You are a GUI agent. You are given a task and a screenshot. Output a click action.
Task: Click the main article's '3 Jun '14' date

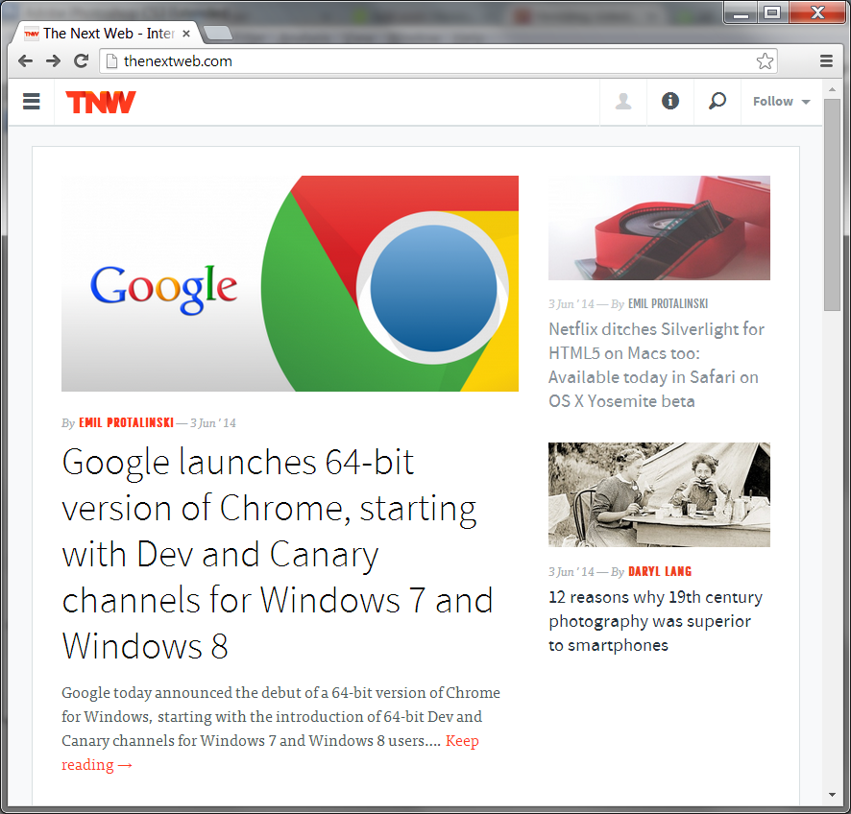(213, 423)
